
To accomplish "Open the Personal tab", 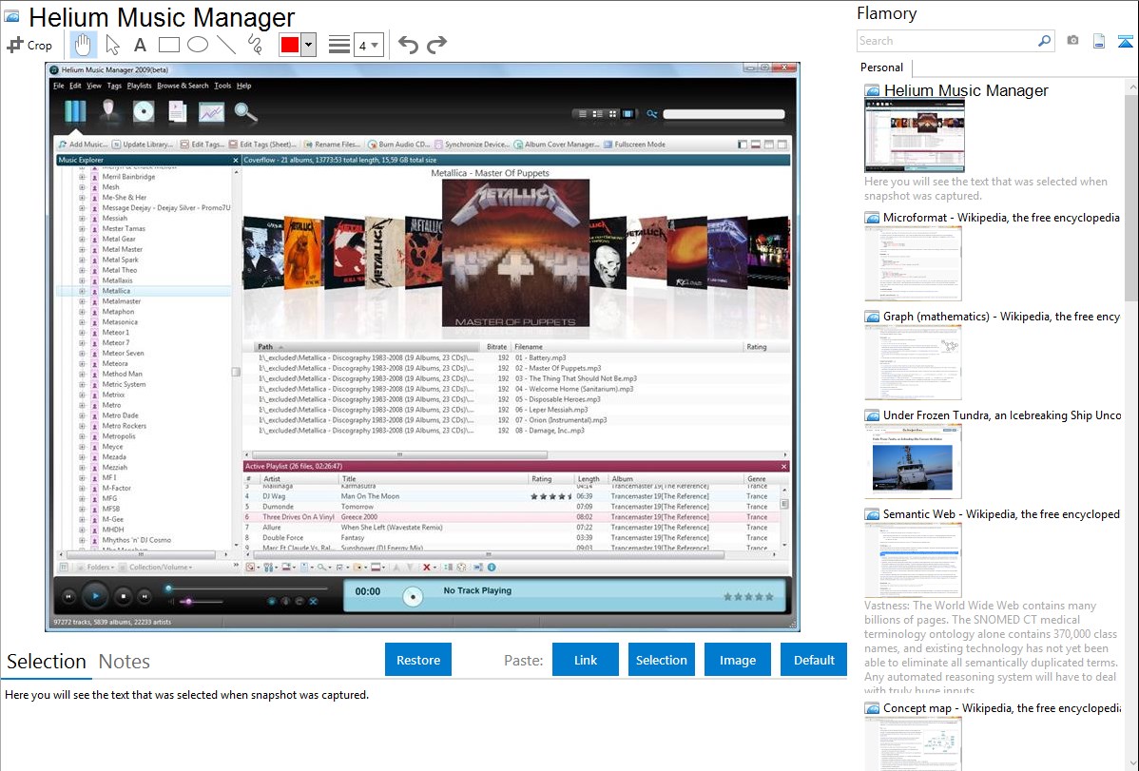I will click(x=881, y=67).
